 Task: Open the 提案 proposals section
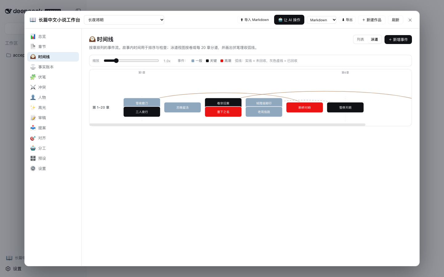[53, 128]
